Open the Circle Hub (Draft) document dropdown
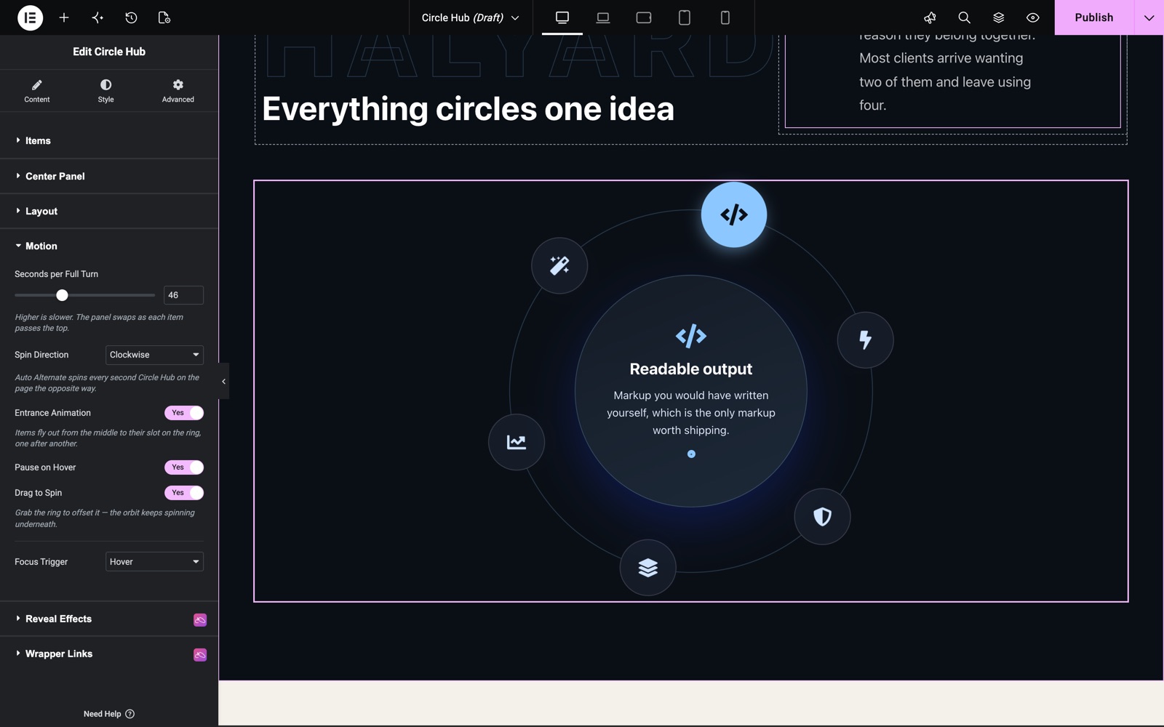 [x=470, y=17]
